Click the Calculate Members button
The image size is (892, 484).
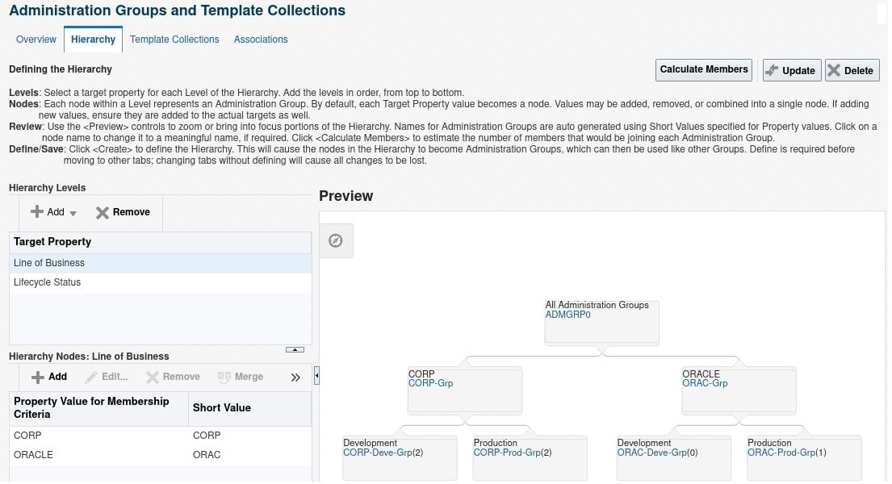pos(702,69)
